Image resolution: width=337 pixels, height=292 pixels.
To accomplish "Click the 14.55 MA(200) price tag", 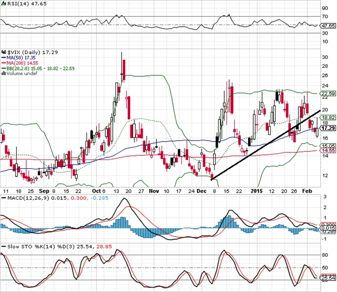I will pos(328,150).
